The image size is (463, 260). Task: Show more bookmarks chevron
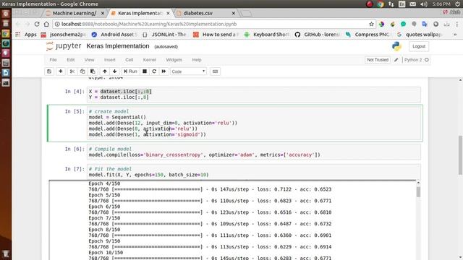pyautogui.click(x=455, y=35)
